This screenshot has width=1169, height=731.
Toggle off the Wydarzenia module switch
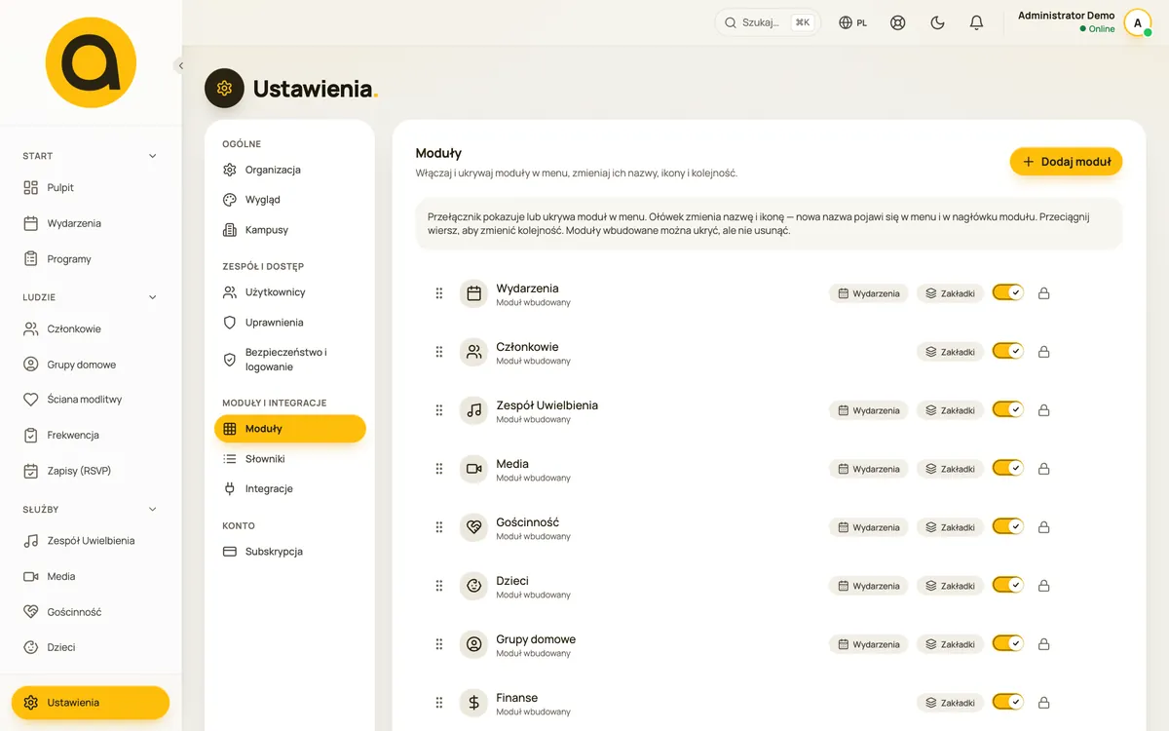pyautogui.click(x=1008, y=292)
